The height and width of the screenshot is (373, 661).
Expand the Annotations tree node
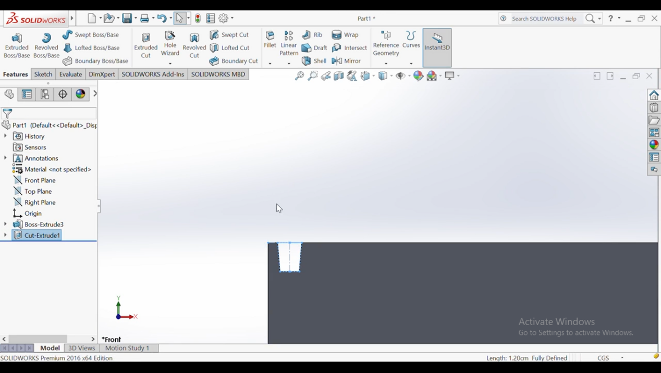[5, 158]
